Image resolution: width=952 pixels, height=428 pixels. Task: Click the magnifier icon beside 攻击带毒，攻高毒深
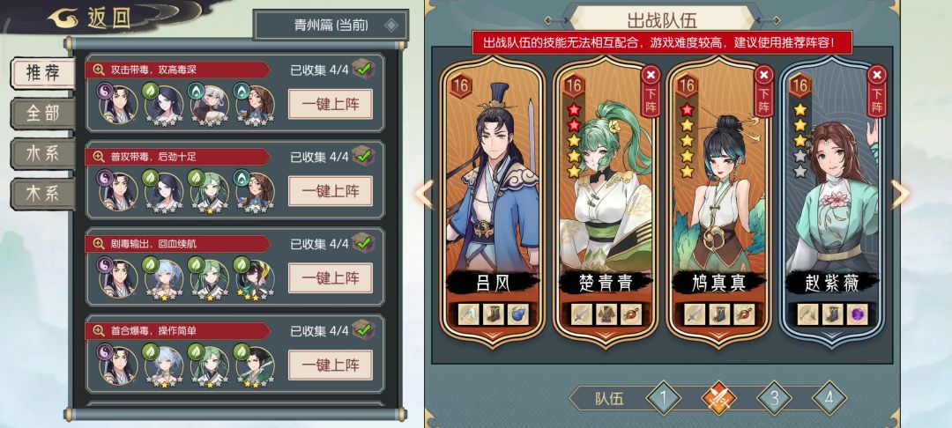pos(99,70)
